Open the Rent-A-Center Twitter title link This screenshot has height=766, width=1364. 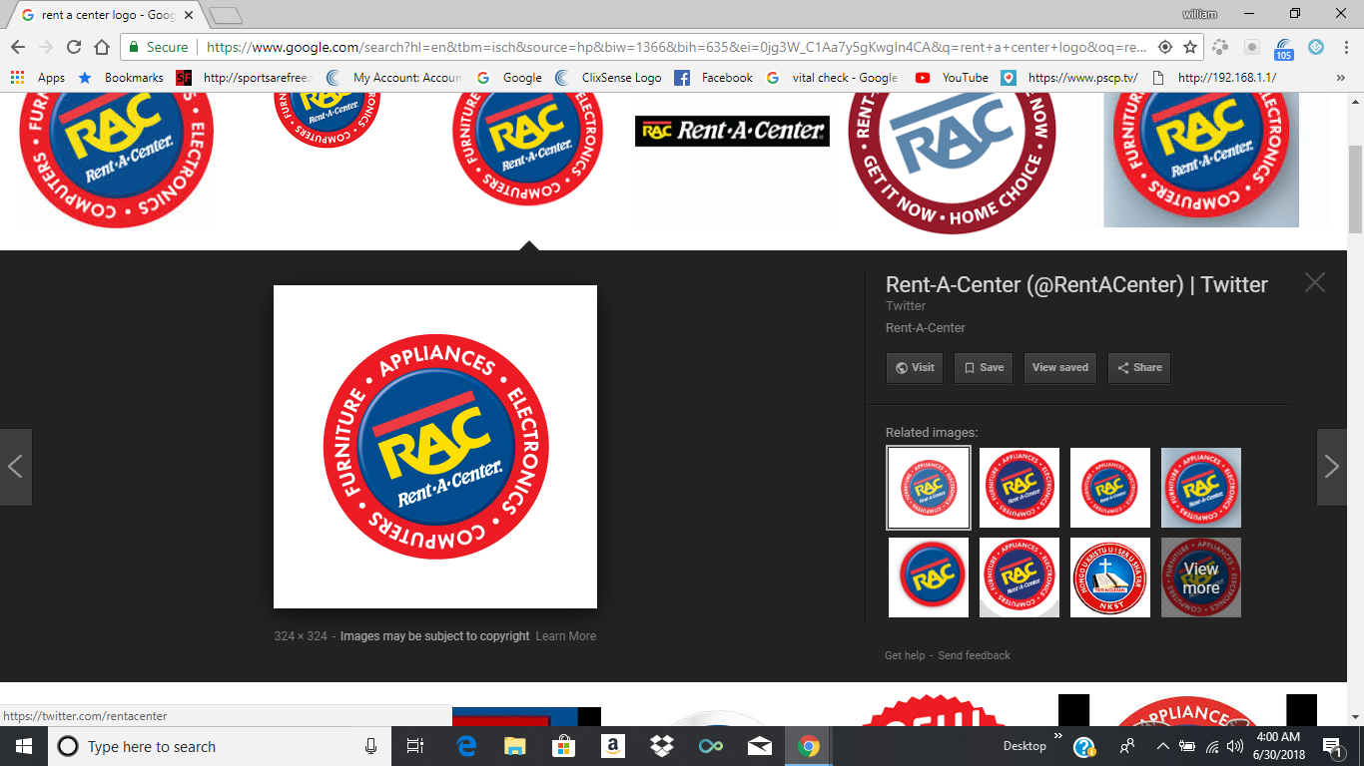click(x=1076, y=284)
